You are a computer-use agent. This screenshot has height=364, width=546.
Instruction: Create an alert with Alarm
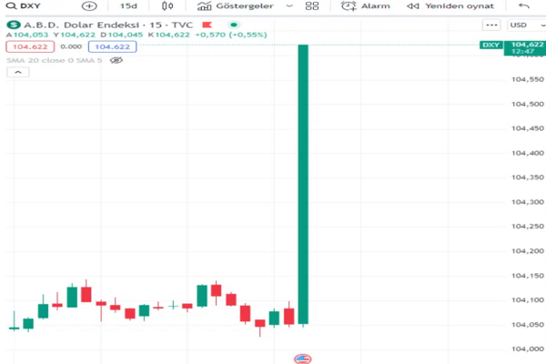click(364, 5)
